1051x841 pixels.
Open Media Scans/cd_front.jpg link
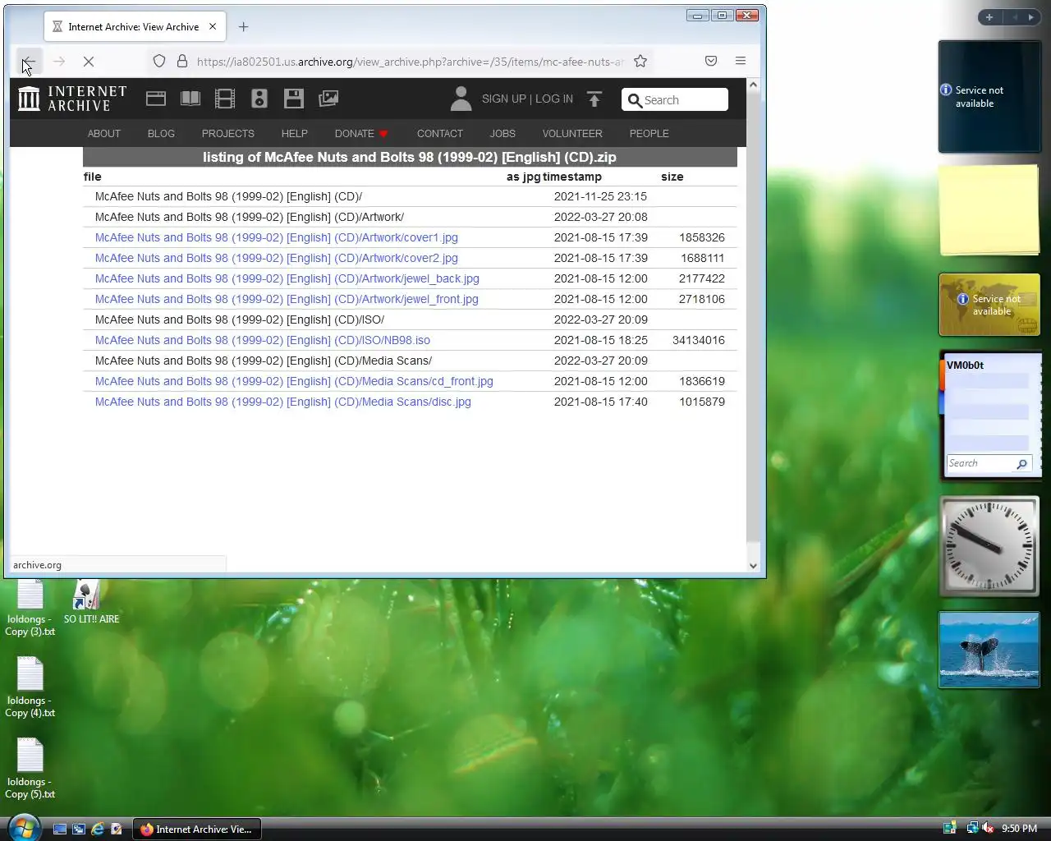coord(294,381)
